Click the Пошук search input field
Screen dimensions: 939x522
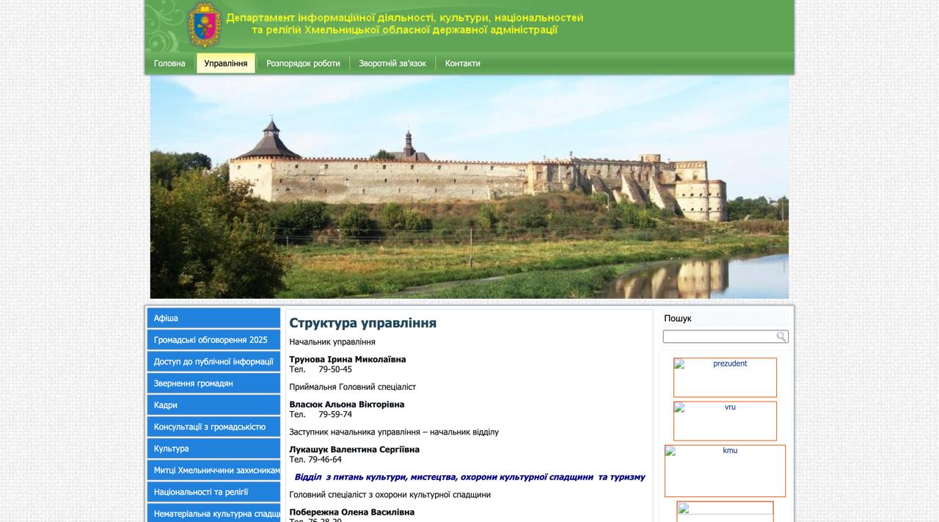(720, 336)
